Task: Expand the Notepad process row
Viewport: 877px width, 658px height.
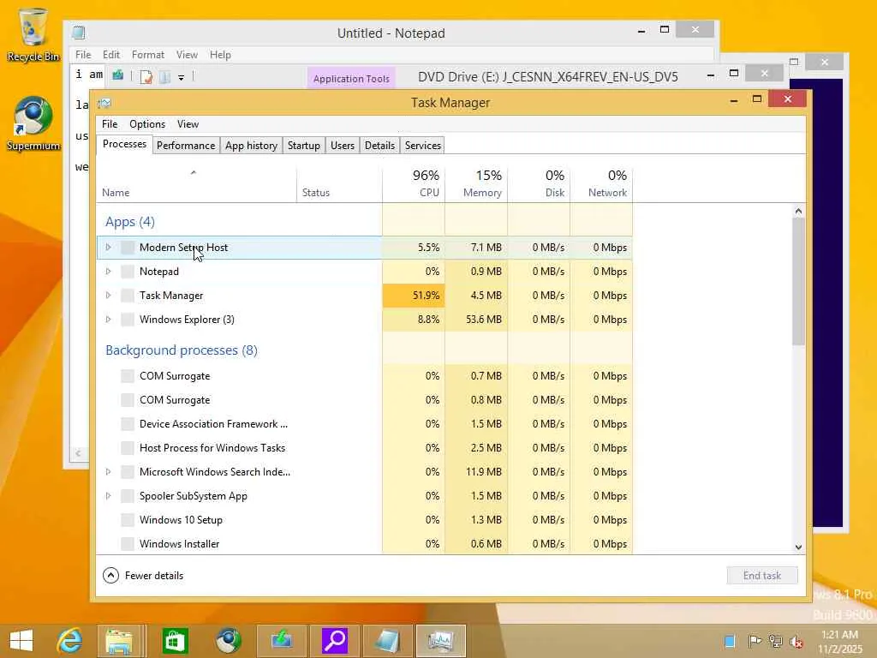Action: pos(108,272)
